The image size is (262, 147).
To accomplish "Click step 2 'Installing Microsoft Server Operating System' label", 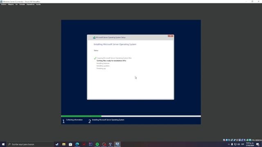I will [x=108, y=120].
